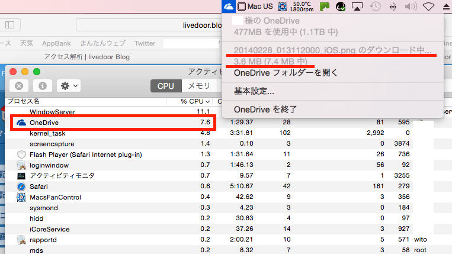
Task: Click the eject menu bar icon
Action: point(447,7)
